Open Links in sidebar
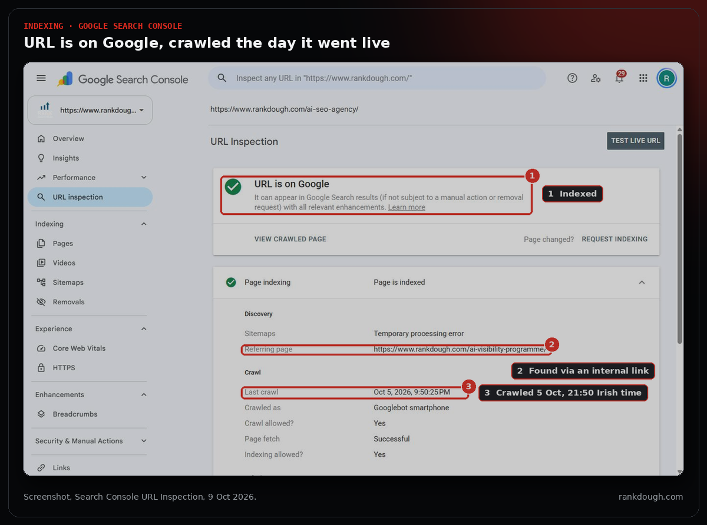707x525 pixels. click(90, 468)
